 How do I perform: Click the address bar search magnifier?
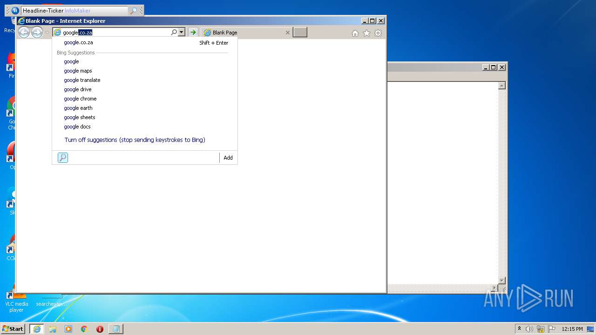click(174, 32)
